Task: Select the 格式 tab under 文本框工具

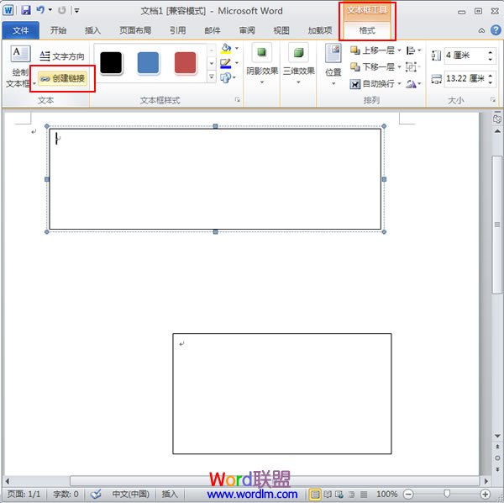Action: click(367, 30)
